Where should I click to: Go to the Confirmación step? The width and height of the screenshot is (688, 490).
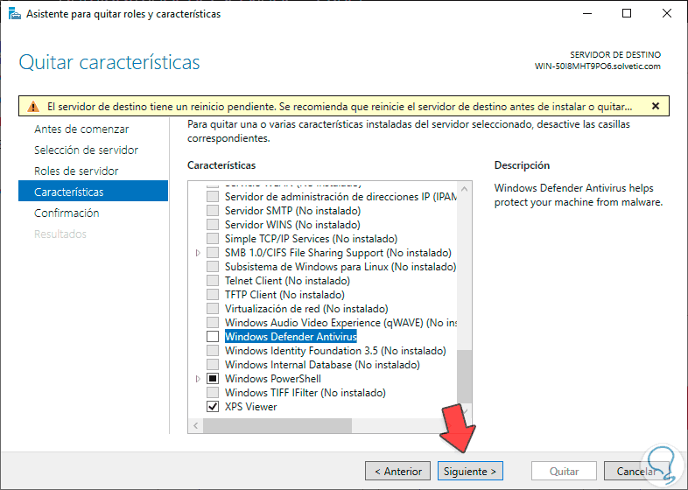[x=67, y=213]
